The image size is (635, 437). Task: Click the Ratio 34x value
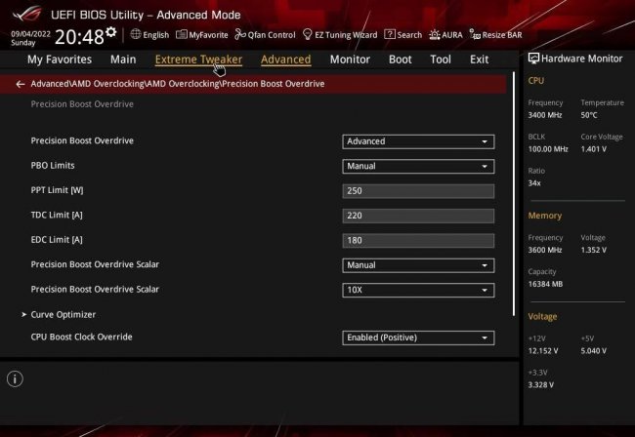click(534, 183)
